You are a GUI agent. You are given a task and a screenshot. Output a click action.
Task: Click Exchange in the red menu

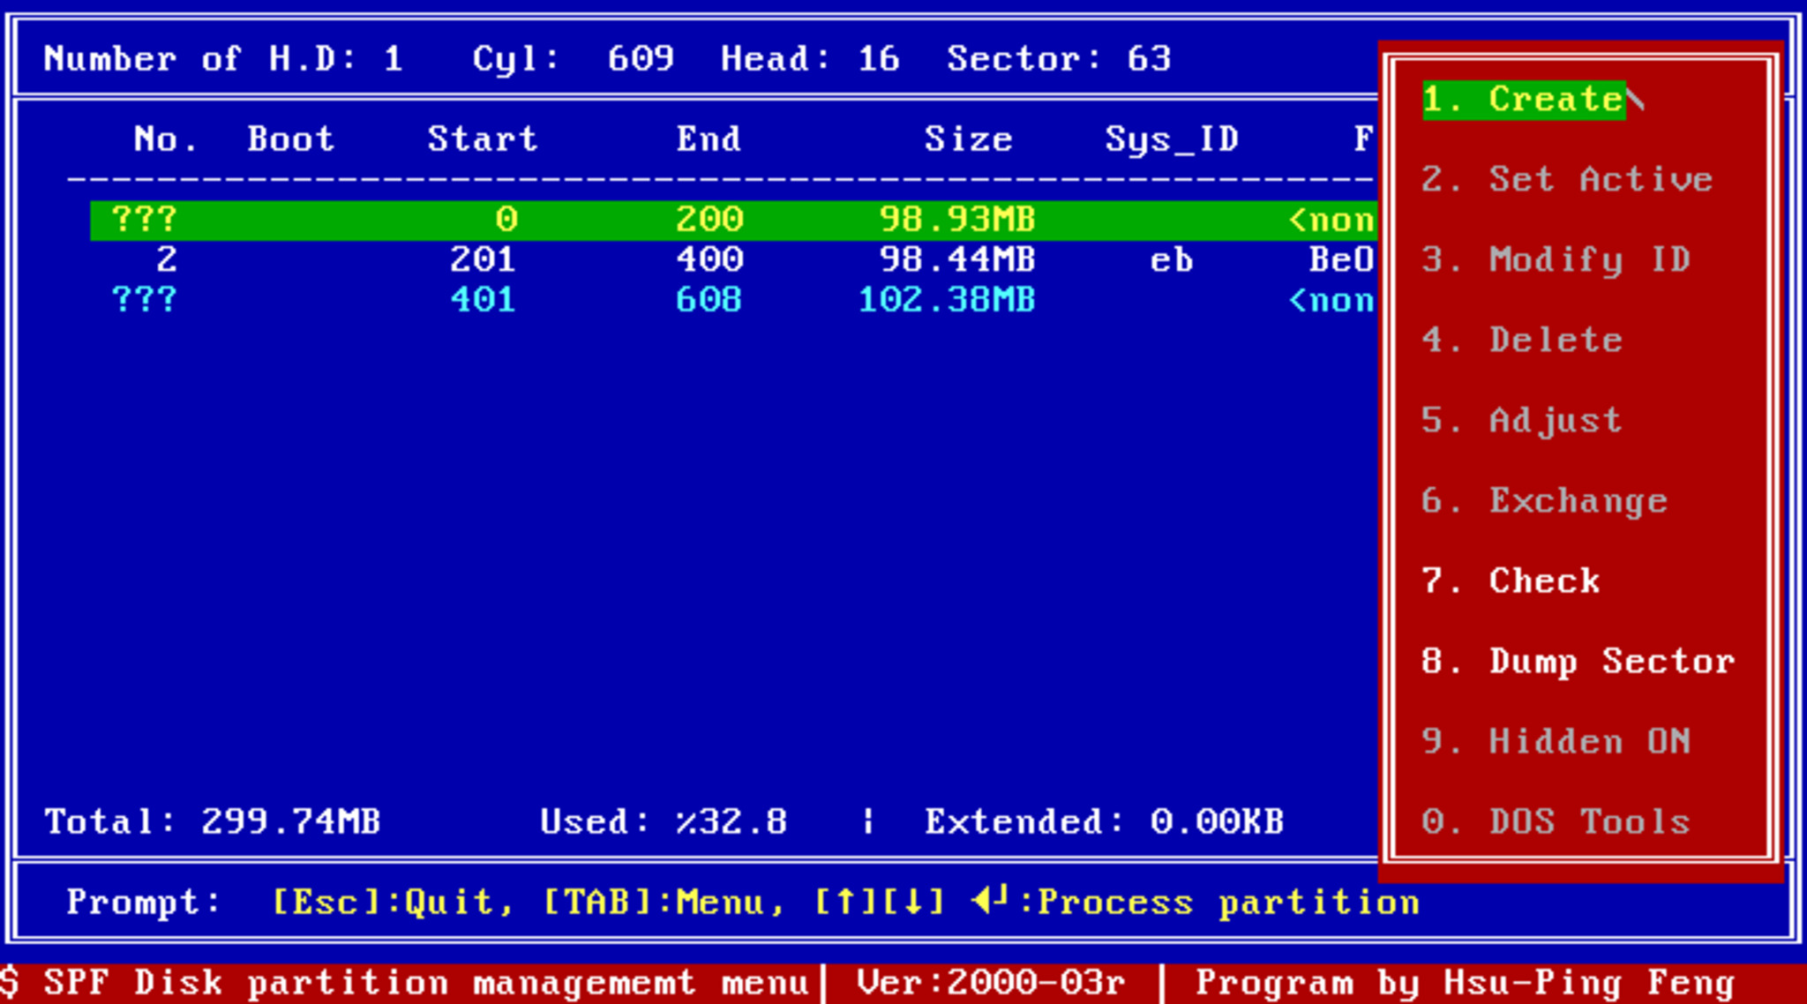(1545, 500)
